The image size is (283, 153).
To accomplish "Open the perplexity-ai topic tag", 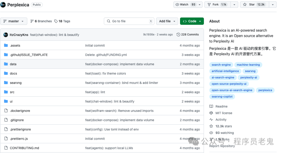I will coord(248,77).
